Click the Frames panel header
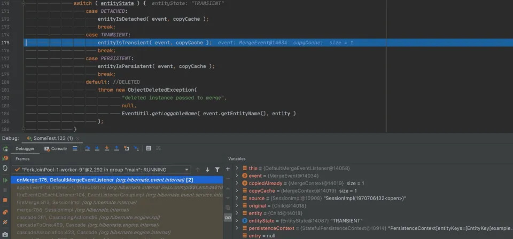The image size is (513, 239). pos(22,158)
